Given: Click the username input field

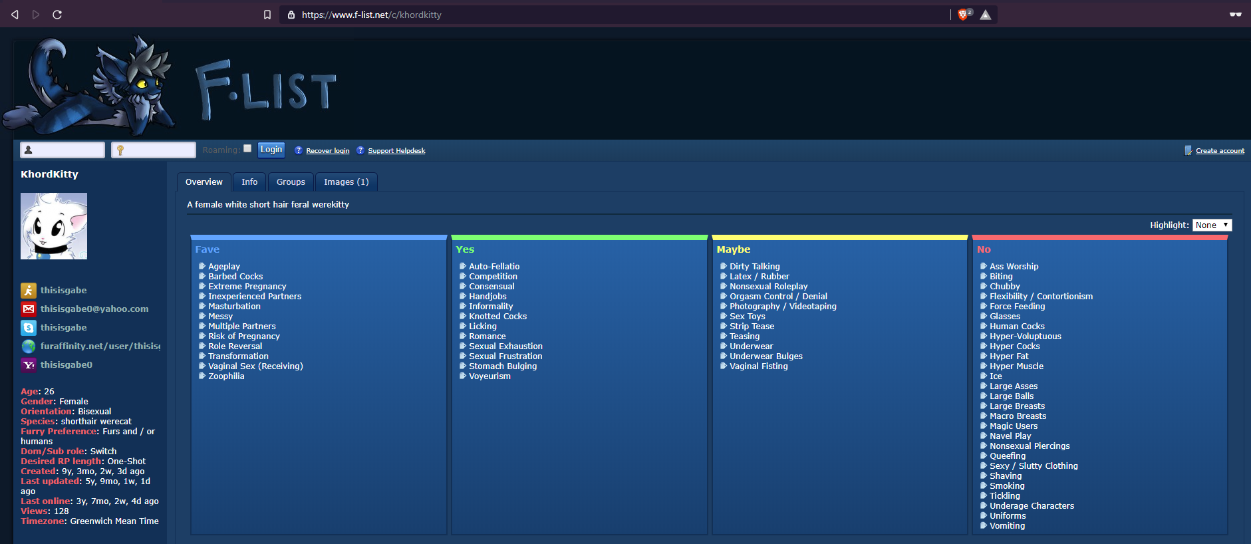Looking at the screenshot, I should point(63,150).
